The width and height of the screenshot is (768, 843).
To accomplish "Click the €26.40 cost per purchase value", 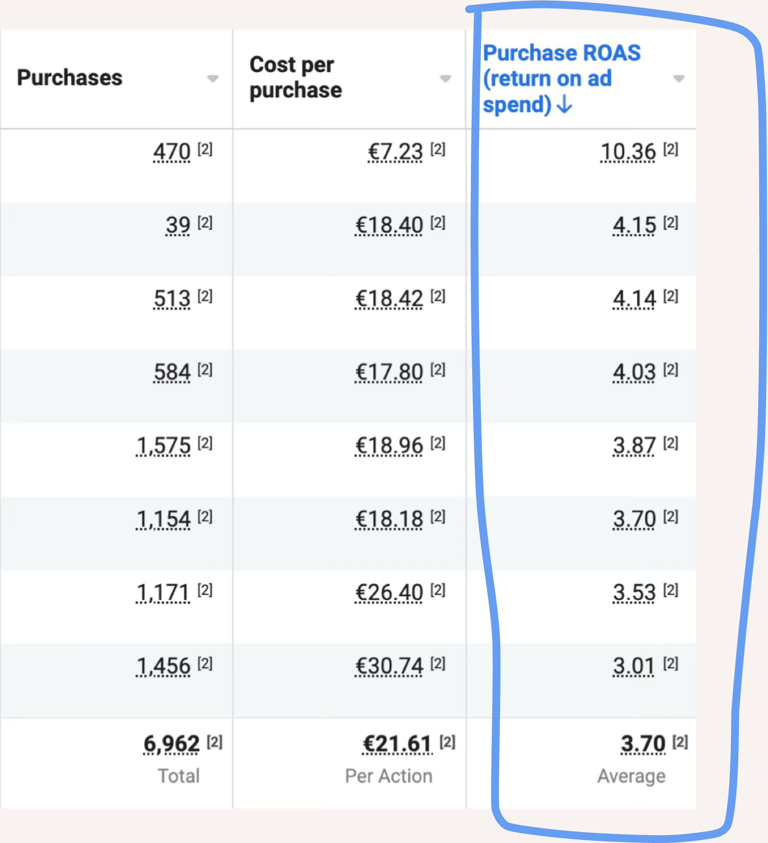I will tap(389, 593).
